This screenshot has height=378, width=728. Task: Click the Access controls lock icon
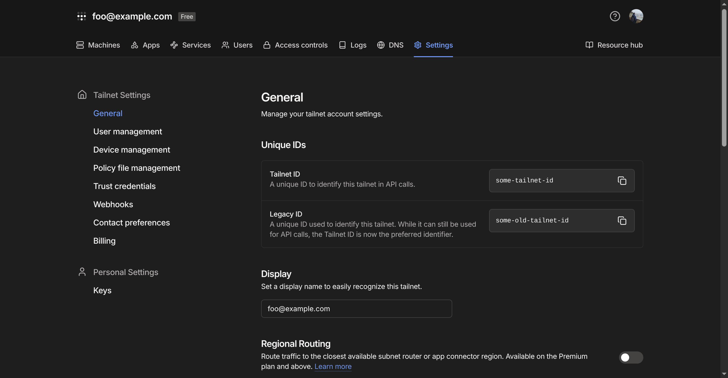(x=267, y=45)
